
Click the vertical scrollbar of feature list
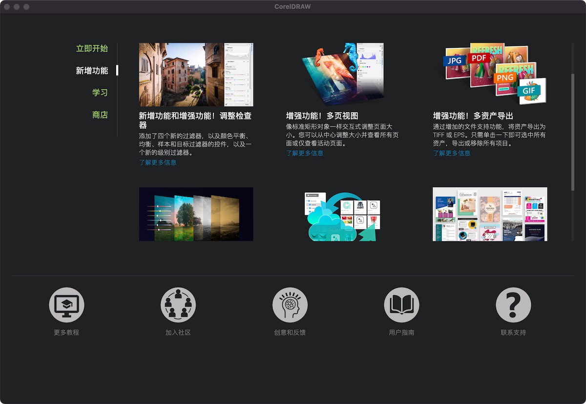(573, 132)
